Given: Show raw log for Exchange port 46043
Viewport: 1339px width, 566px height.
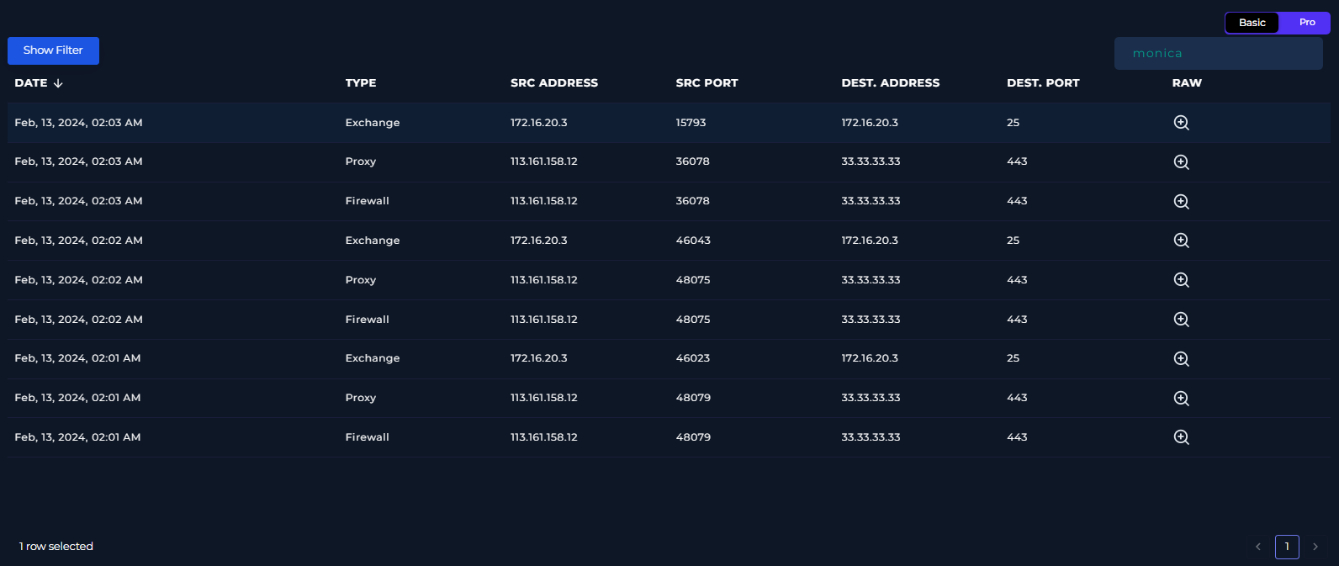Looking at the screenshot, I should (1181, 241).
